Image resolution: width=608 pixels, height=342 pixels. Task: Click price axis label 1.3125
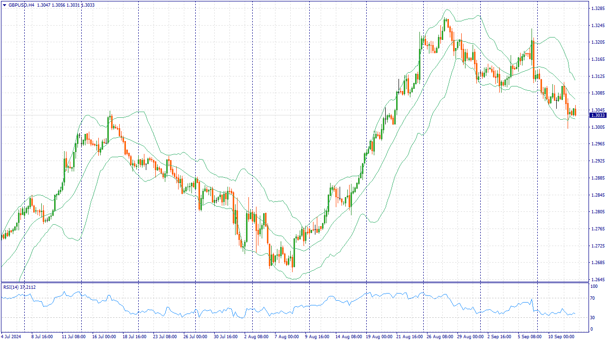point(598,76)
